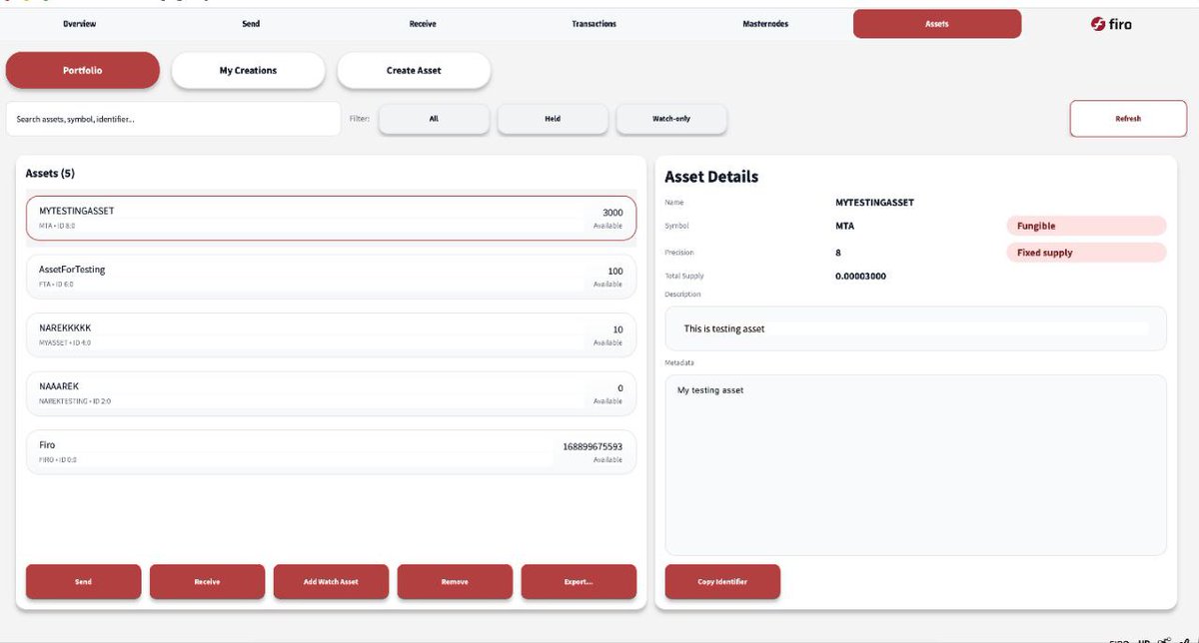Click the Symbol value MTA
Screen dimensions: 1199x643
(844, 226)
